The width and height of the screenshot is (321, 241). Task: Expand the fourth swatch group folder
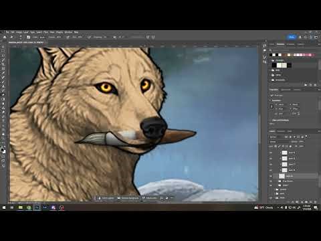(270, 80)
